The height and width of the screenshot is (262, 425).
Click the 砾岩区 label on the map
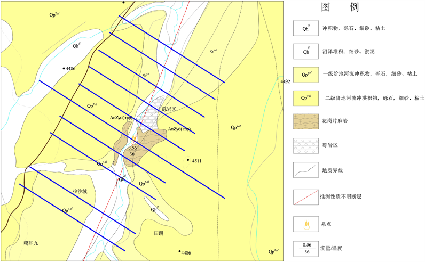click(x=168, y=109)
